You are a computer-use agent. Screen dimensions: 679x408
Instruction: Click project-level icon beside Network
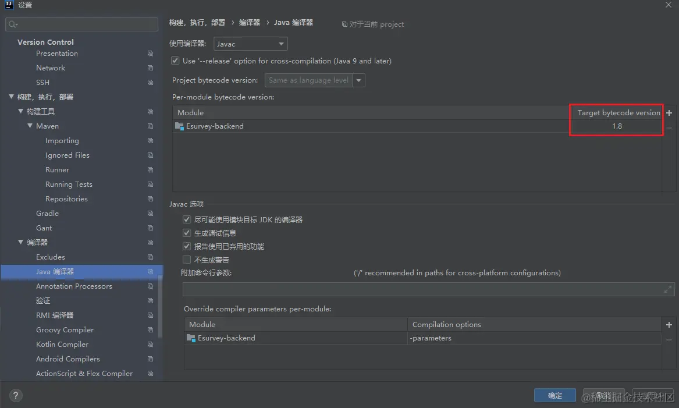tap(150, 68)
